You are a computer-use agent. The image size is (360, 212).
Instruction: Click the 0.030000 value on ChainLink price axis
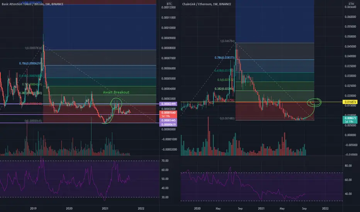(x=351, y=76)
